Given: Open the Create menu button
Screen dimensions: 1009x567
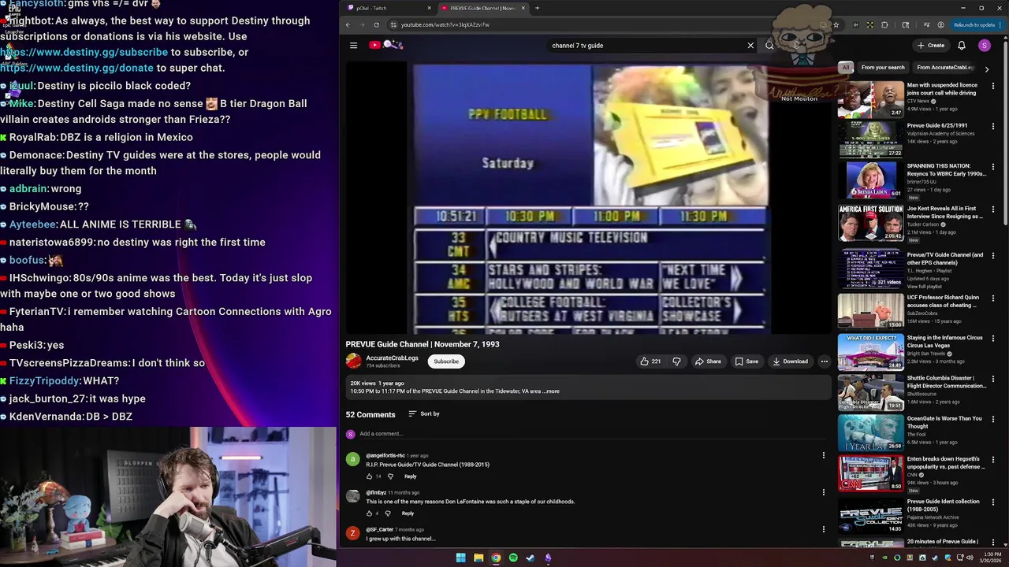Looking at the screenshot, I should pyautogui.click(x=931, y=46).
